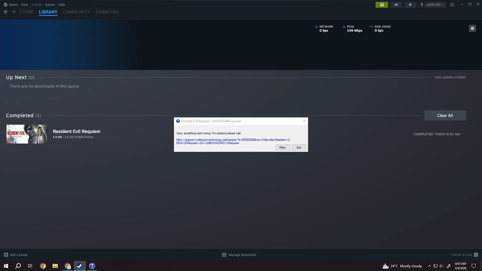Click the NETWORK 0 bps stat

[324, 29]
